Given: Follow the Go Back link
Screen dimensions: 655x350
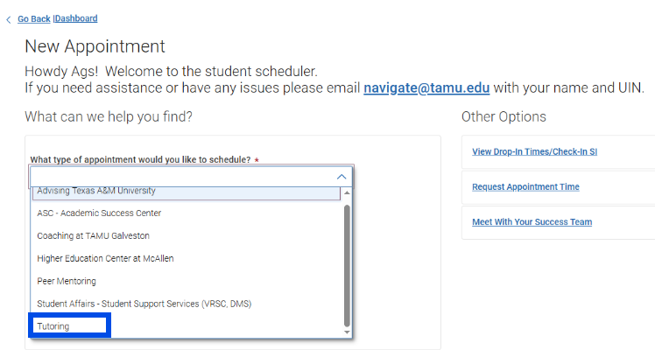Looking at the screenshot, I should click(x=34, y=18).
